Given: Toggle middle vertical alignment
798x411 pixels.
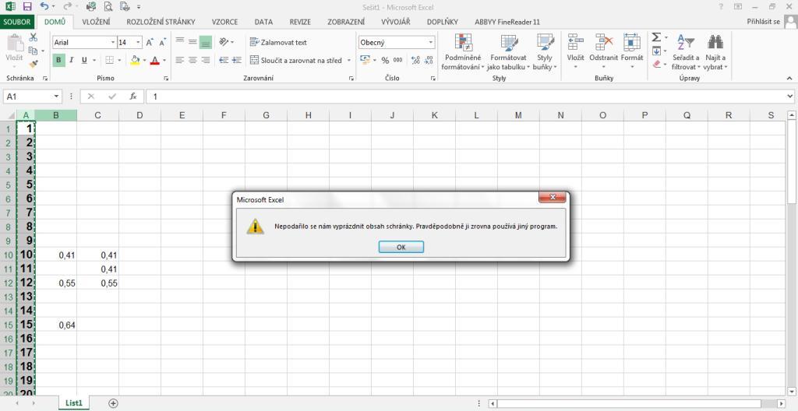Looking at the screenshot, I should click(192, 42).
